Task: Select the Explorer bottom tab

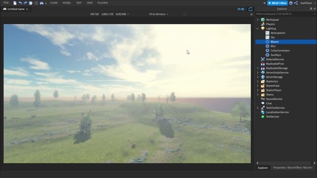Action: 263,168
